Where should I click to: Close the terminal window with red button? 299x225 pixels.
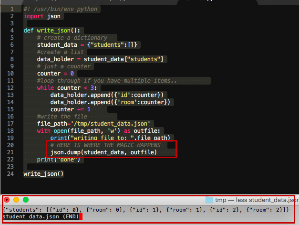pos(7,200)
